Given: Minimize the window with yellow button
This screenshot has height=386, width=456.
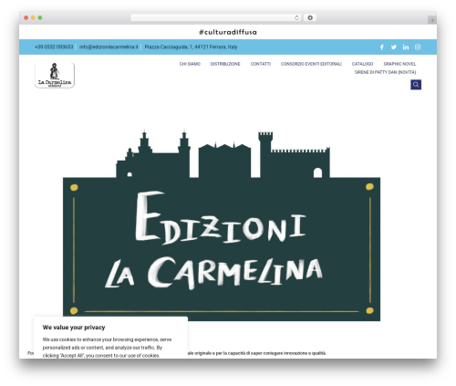Looking at the screenshot, I should pos(33,17).
